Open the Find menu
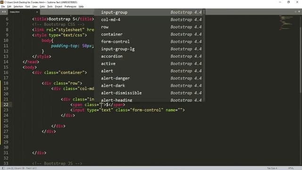This screenshot has height=170, width=302. pyautogui.click(x=27, y=7)
